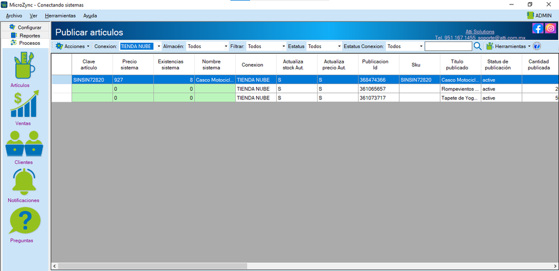
Task: Click the search text field
Action: [449, 46]
